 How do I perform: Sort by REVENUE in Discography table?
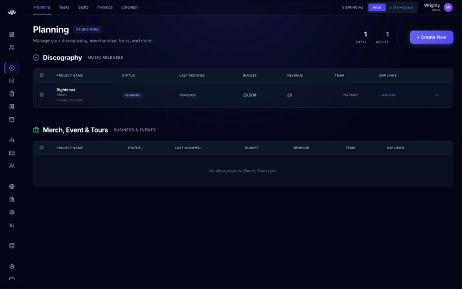pyautogui.click(x=295, y=76)
